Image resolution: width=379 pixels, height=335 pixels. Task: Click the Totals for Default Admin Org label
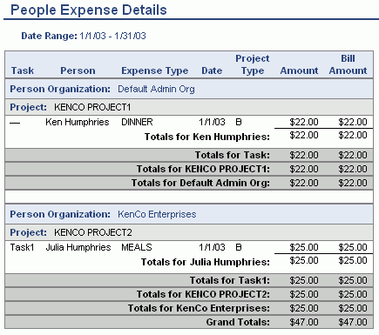point(200,183)
